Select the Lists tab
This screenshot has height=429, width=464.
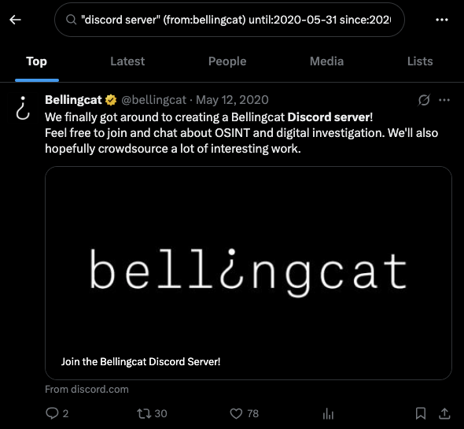click(420, 61)
